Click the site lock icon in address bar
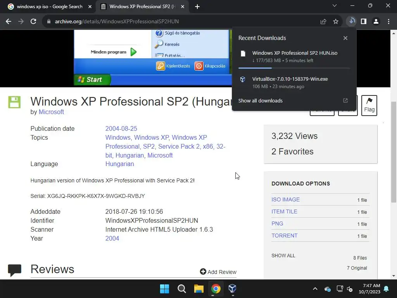Viewport: 397px width, 298px height. click(x=49, y=22)
